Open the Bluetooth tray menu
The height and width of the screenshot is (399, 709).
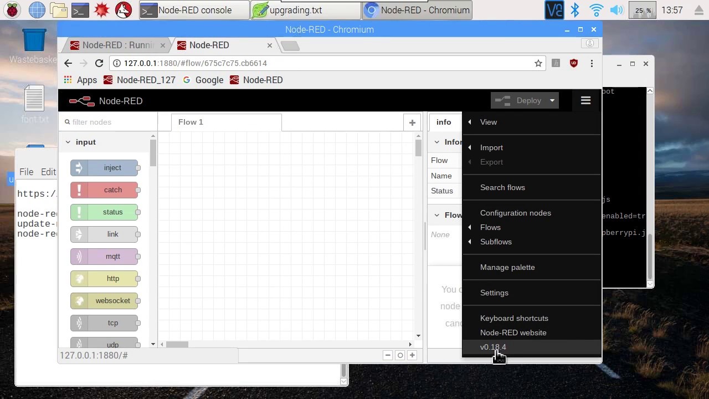click(x=575, y=10)
